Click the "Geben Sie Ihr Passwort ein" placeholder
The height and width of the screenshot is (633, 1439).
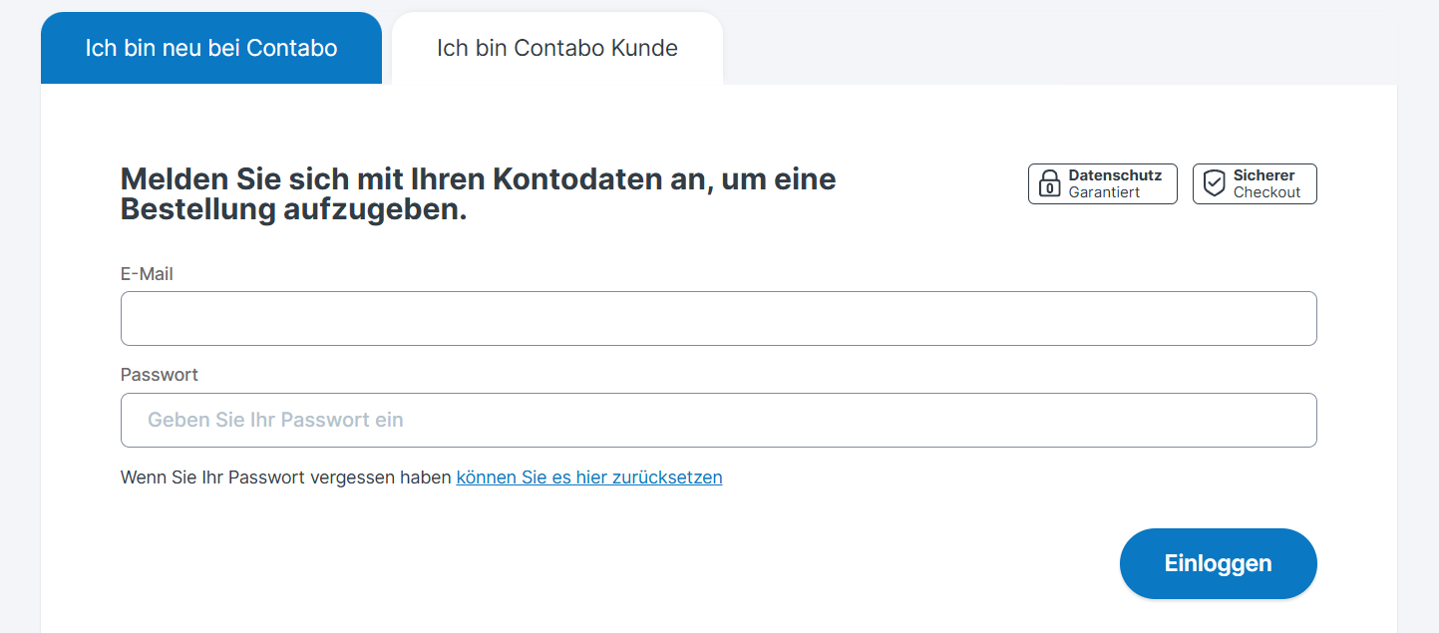coord(275,421)
